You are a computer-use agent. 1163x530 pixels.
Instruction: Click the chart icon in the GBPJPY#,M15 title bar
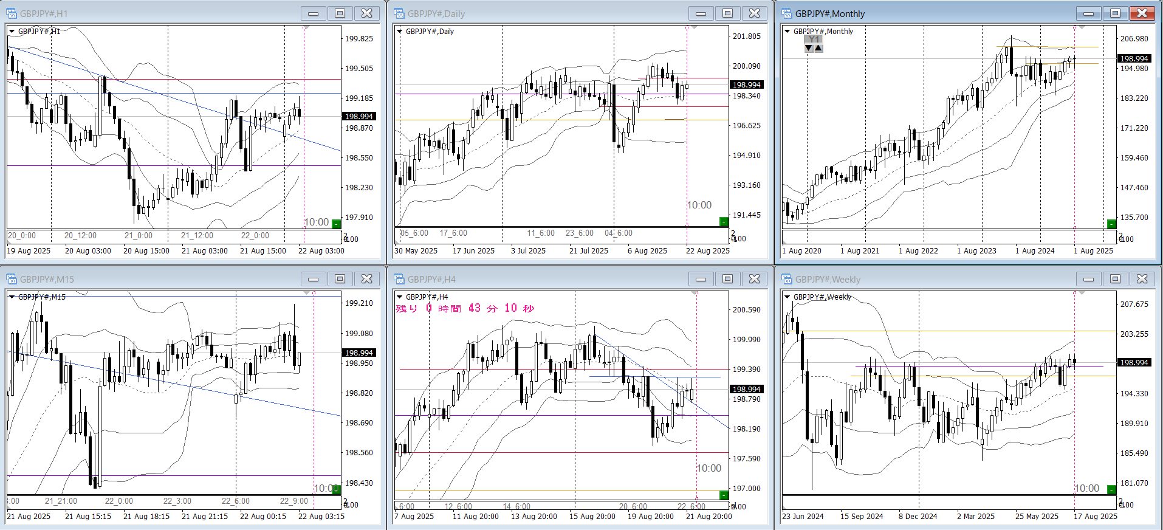[x=12, y=279]
